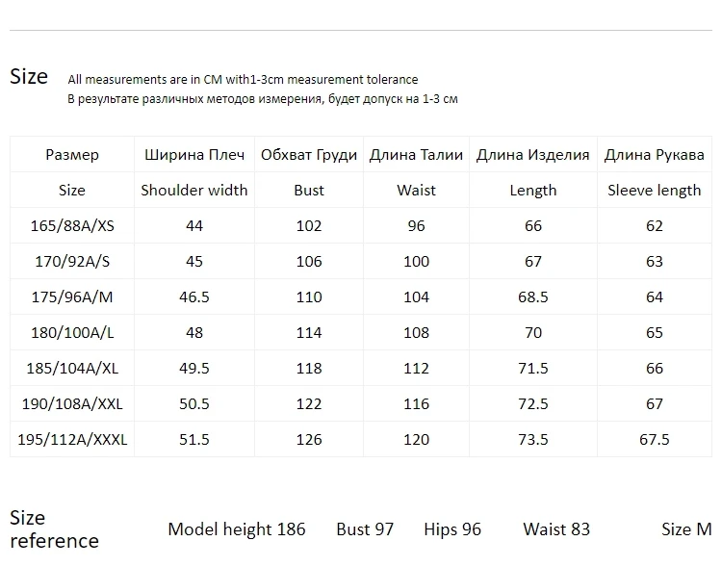Screen dimensions: 722x567
Task: Select the 170/92A/S size row
Action: click(x=361, y=261)
